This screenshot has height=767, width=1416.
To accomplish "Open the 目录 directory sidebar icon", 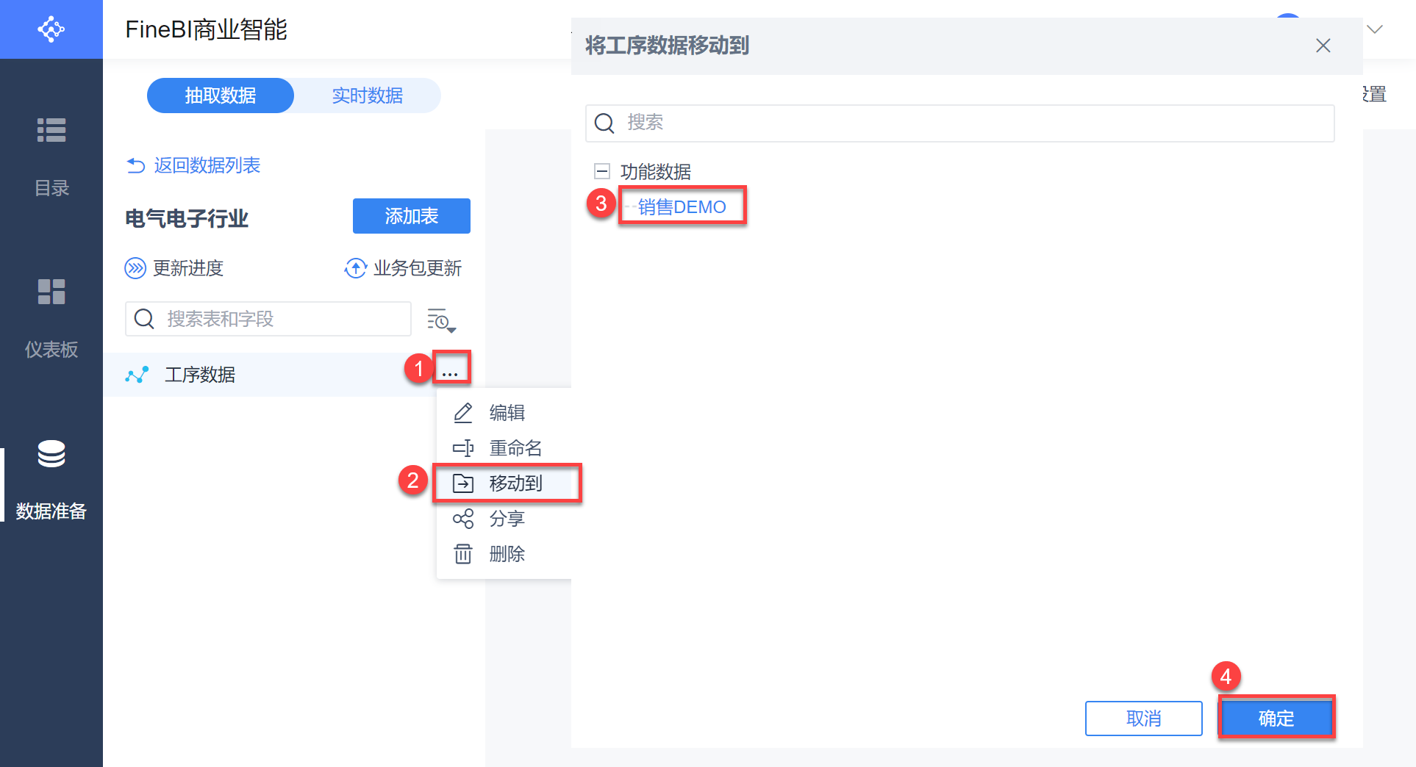I will coord(51,130).
